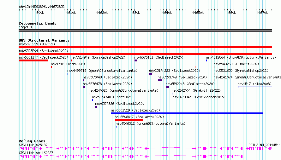Click nsv1516 (Kidd2008) variant label
The width and height of the screenshot is (281, 160).
pos(68,64)
